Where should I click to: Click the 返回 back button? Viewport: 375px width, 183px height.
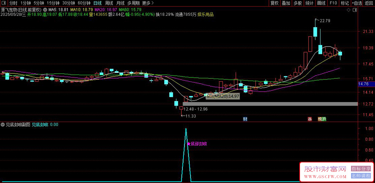(369, 3)
